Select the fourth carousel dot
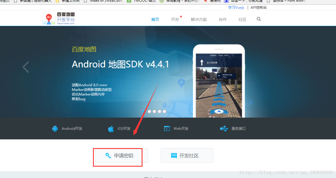The height and width of the screenshot is (178, 336). coord(159,111)
